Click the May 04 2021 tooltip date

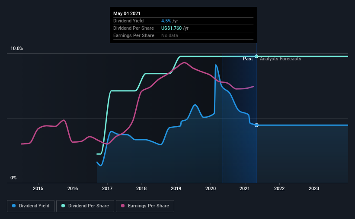pos(127,13)
